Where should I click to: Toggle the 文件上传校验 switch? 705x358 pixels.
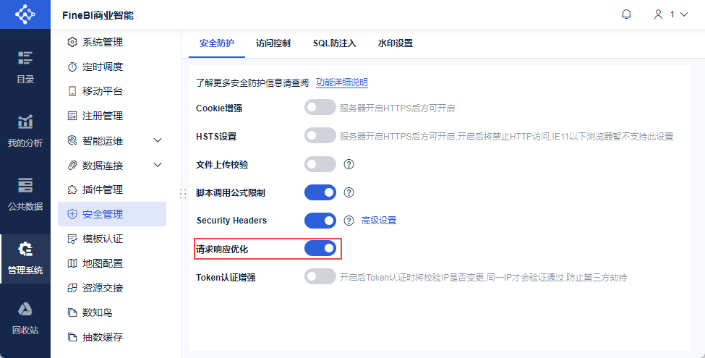coord(320,164)
